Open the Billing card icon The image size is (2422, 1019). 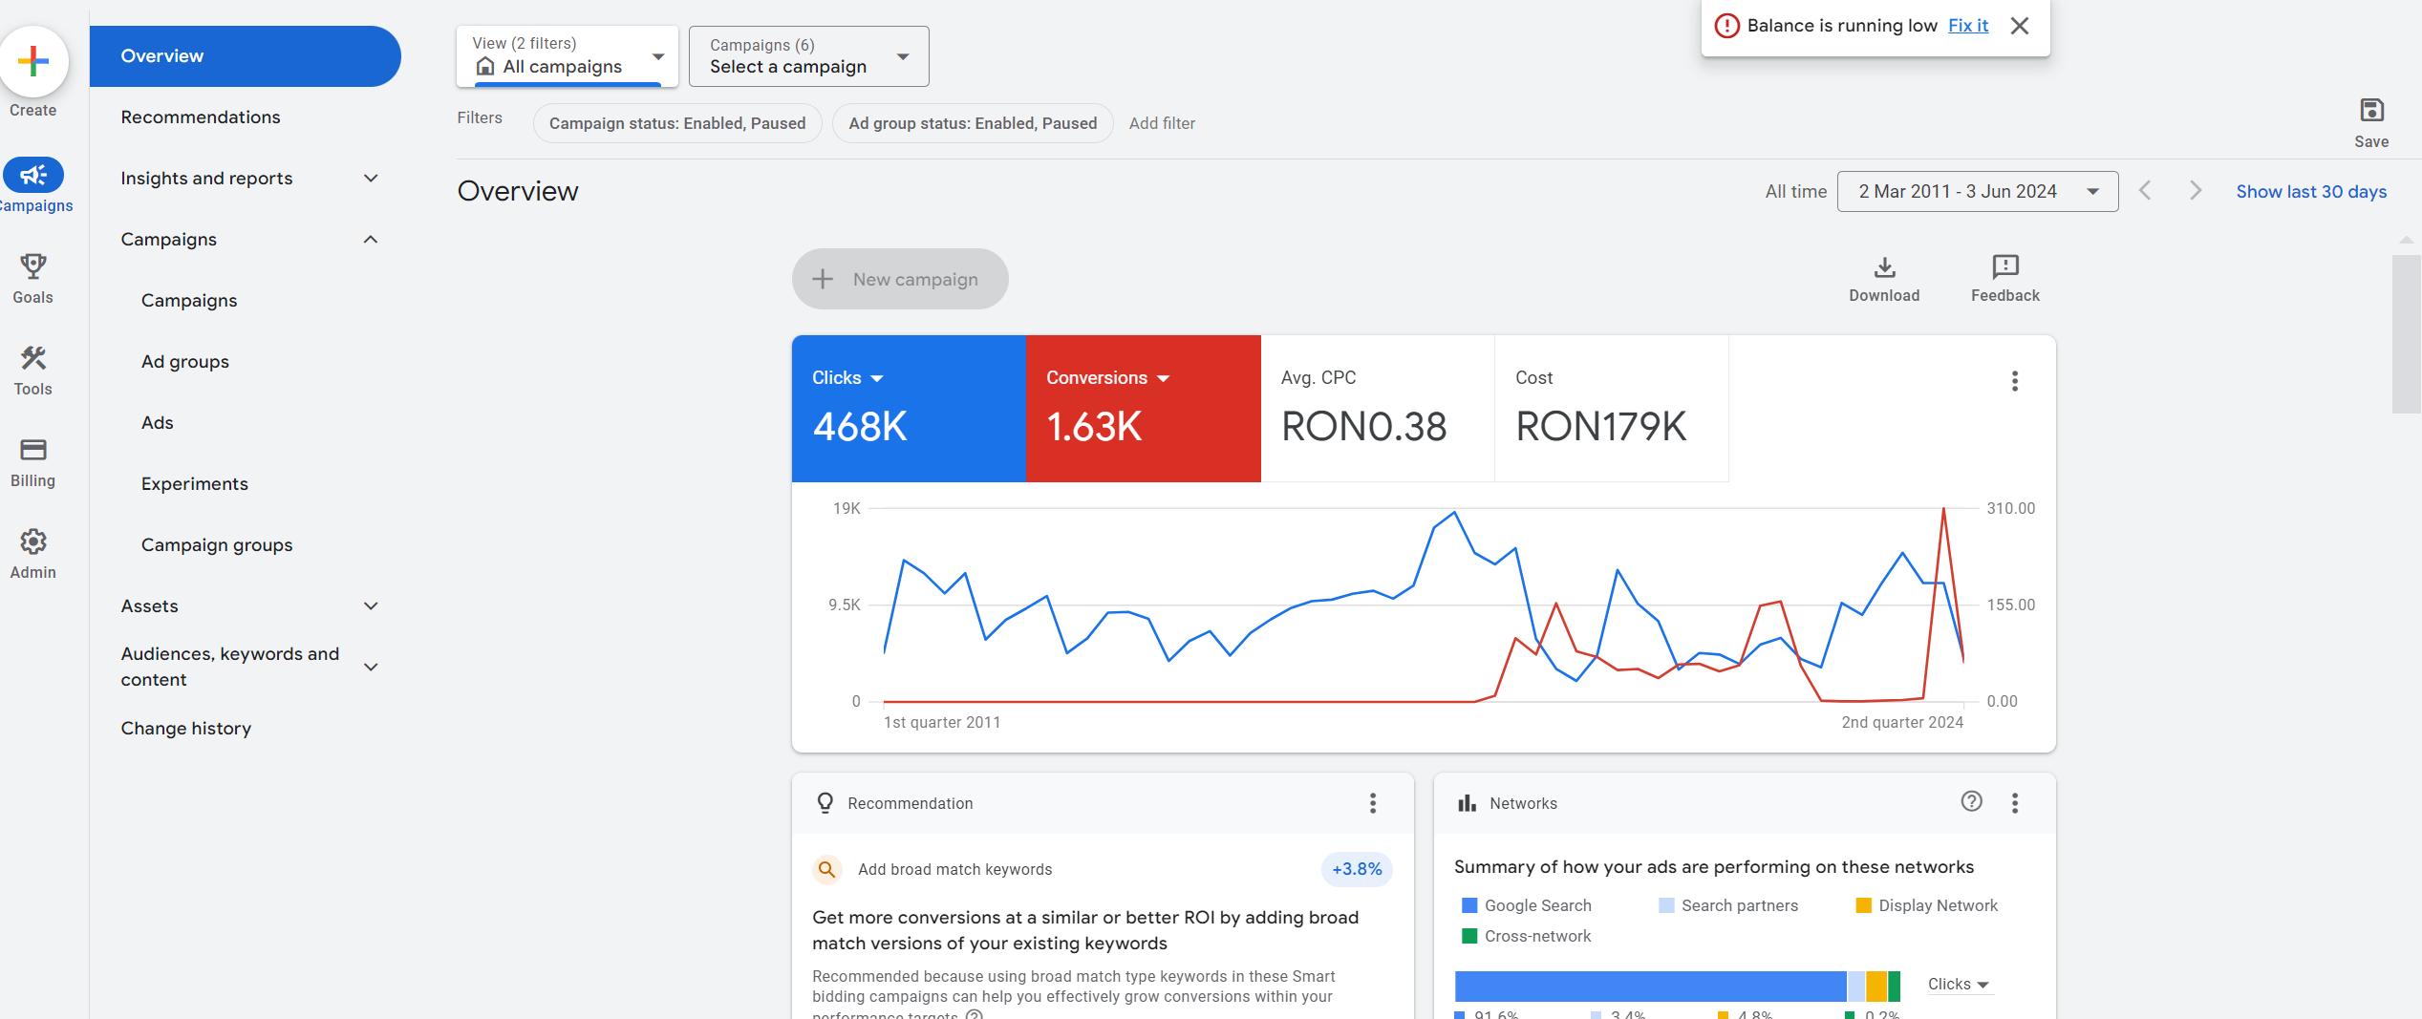coord(33,450)
